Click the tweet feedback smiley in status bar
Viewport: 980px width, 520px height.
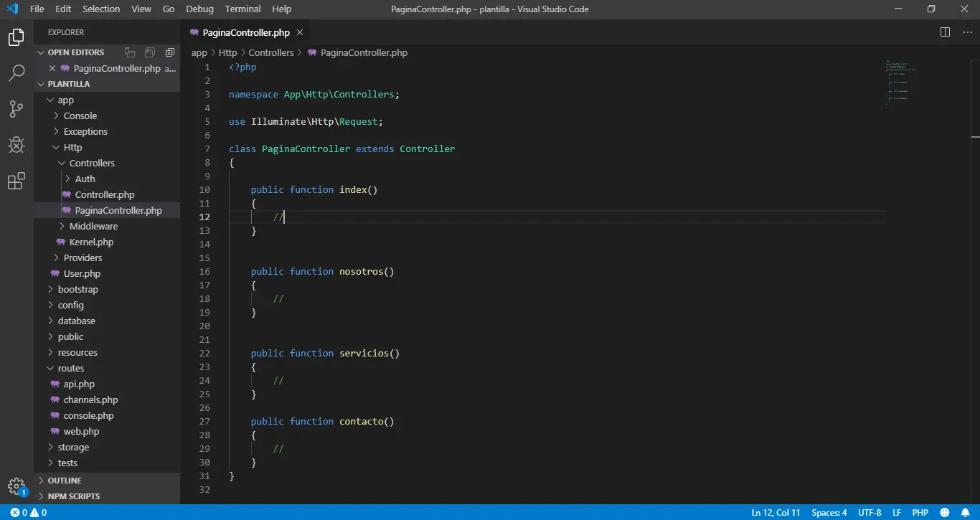pyautogui.click(x=946, y=512)
